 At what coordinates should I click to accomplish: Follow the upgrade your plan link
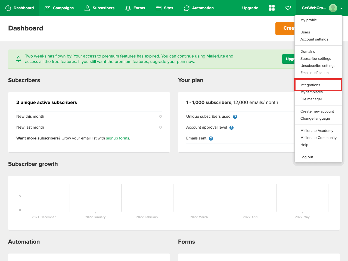(167, 62)
